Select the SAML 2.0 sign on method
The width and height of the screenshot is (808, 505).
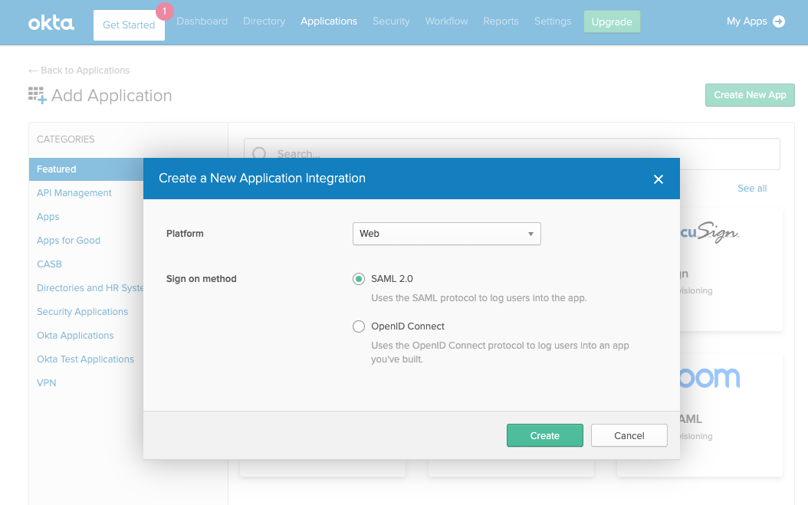(358, 278)
